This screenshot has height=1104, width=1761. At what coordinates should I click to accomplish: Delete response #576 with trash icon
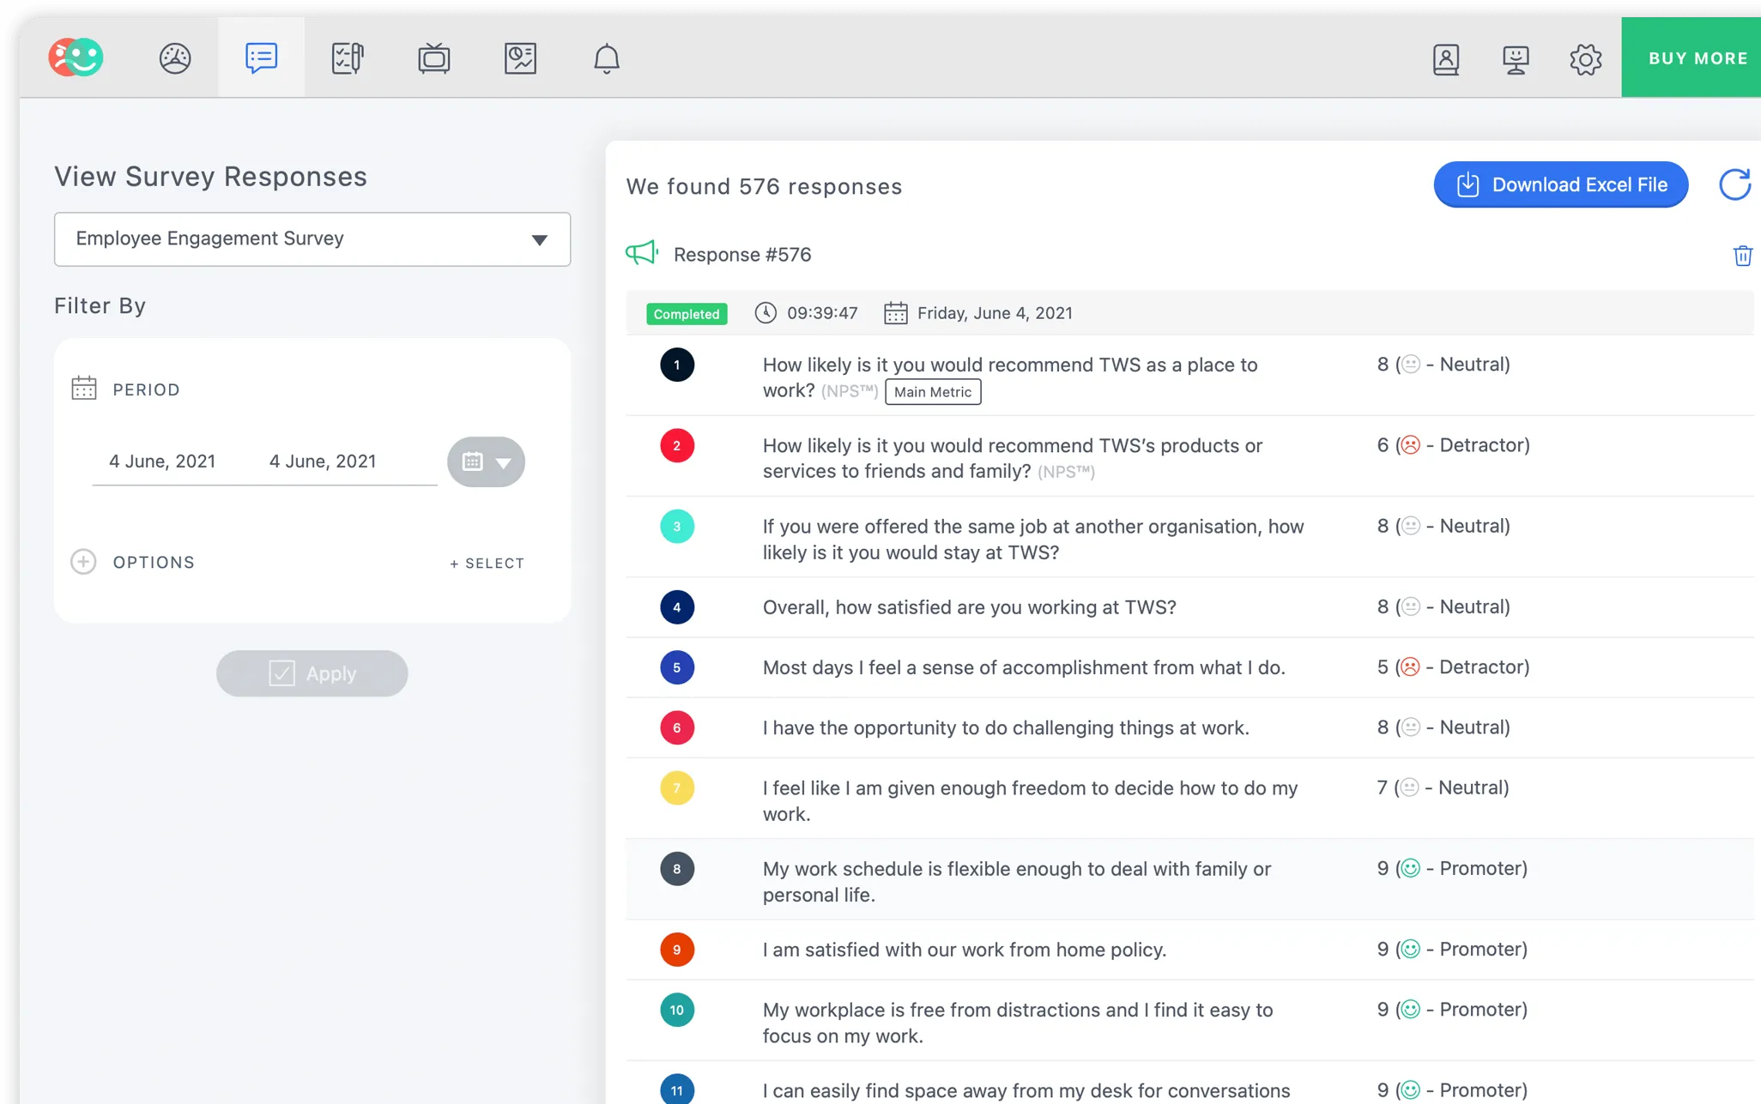point(1742,256)
